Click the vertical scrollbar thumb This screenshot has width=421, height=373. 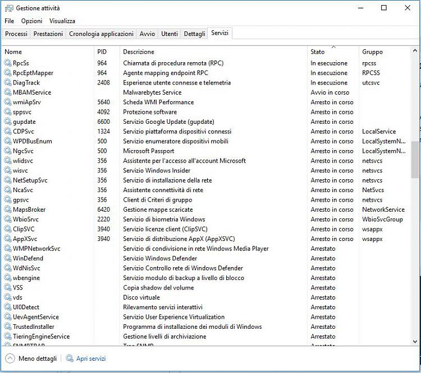(x=415, y=160)
